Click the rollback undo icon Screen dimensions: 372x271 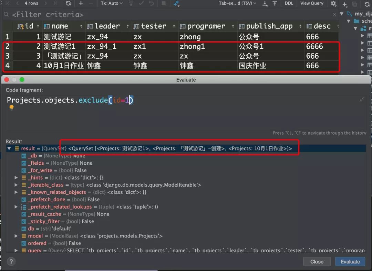point(151,3)
